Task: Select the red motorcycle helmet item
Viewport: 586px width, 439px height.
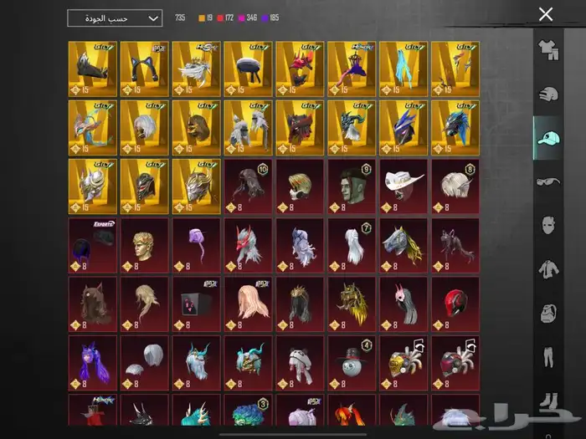Action: point(455,304)
